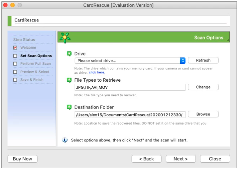The image size is (238, 169).
Task: Click the yellow minimize window button
Action: tap(13, 5)
